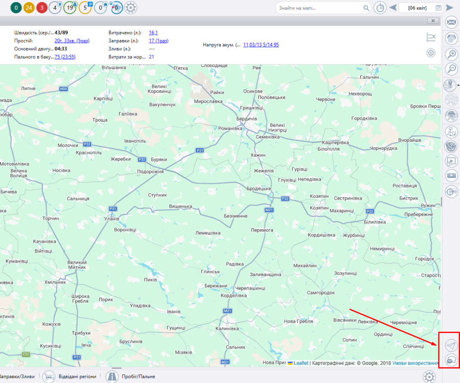Click the map search magnifier icon

click(x=366, y=8)
